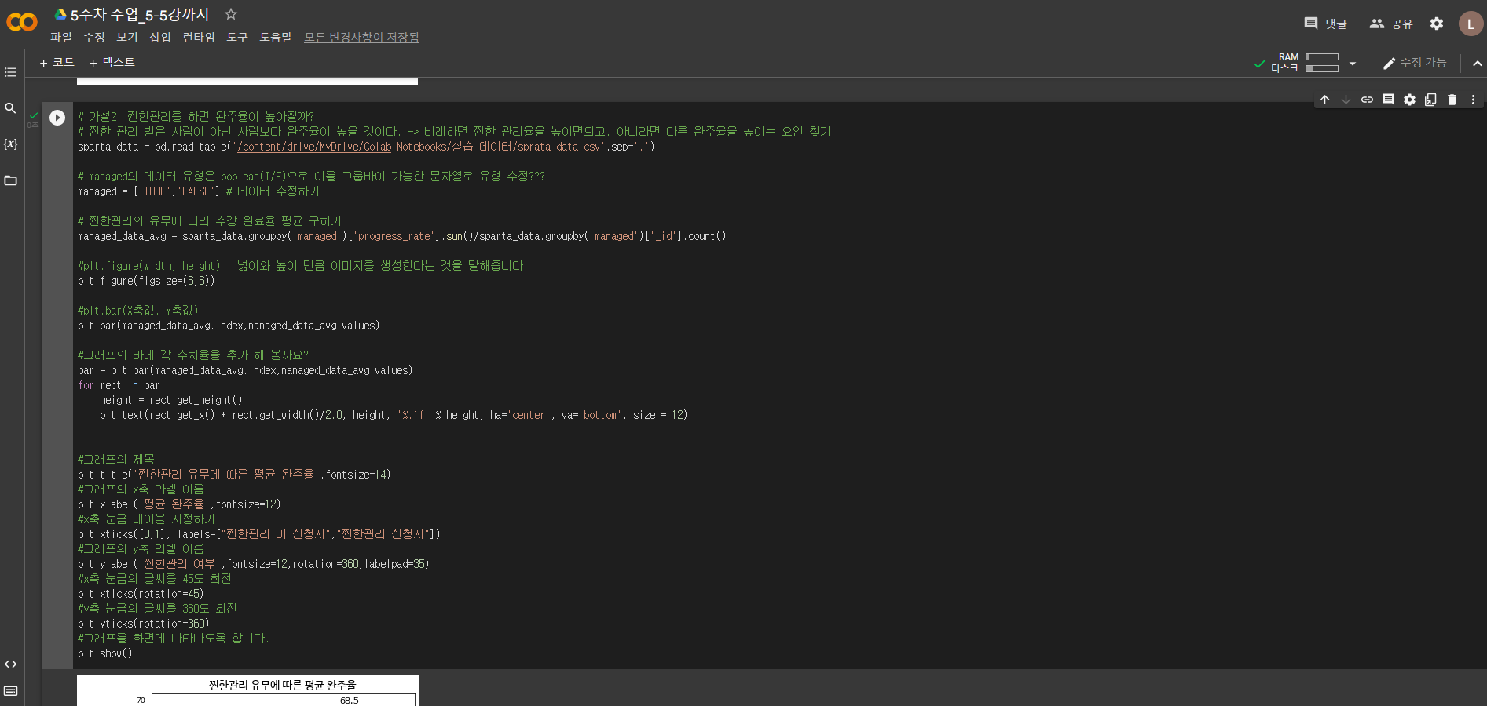Add a text cell with + 텍스트
This screenshot has height=706, width=1487.
112,63
